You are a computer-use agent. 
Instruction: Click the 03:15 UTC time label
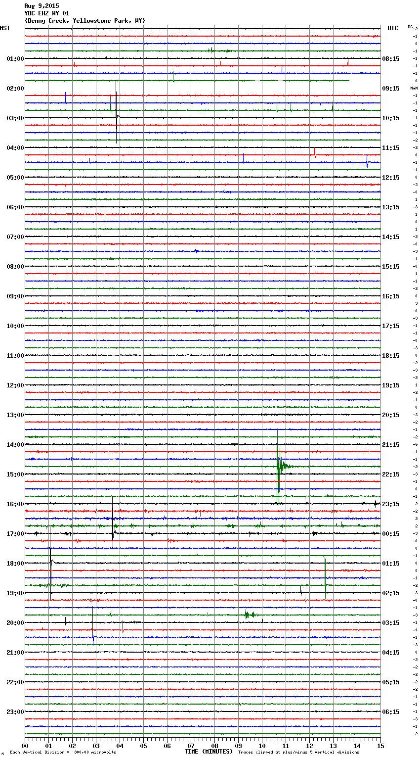[x=391, y=623]
